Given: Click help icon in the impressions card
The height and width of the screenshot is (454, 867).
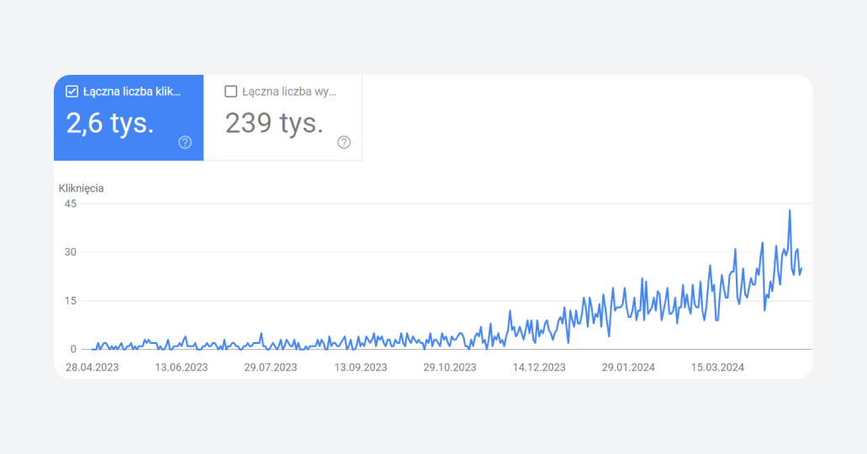Looking at the screenshot, I should 344,142.
